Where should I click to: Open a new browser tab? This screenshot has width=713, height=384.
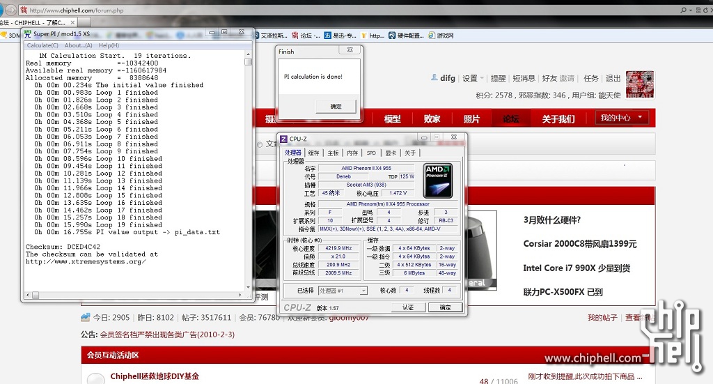point(84,22)
